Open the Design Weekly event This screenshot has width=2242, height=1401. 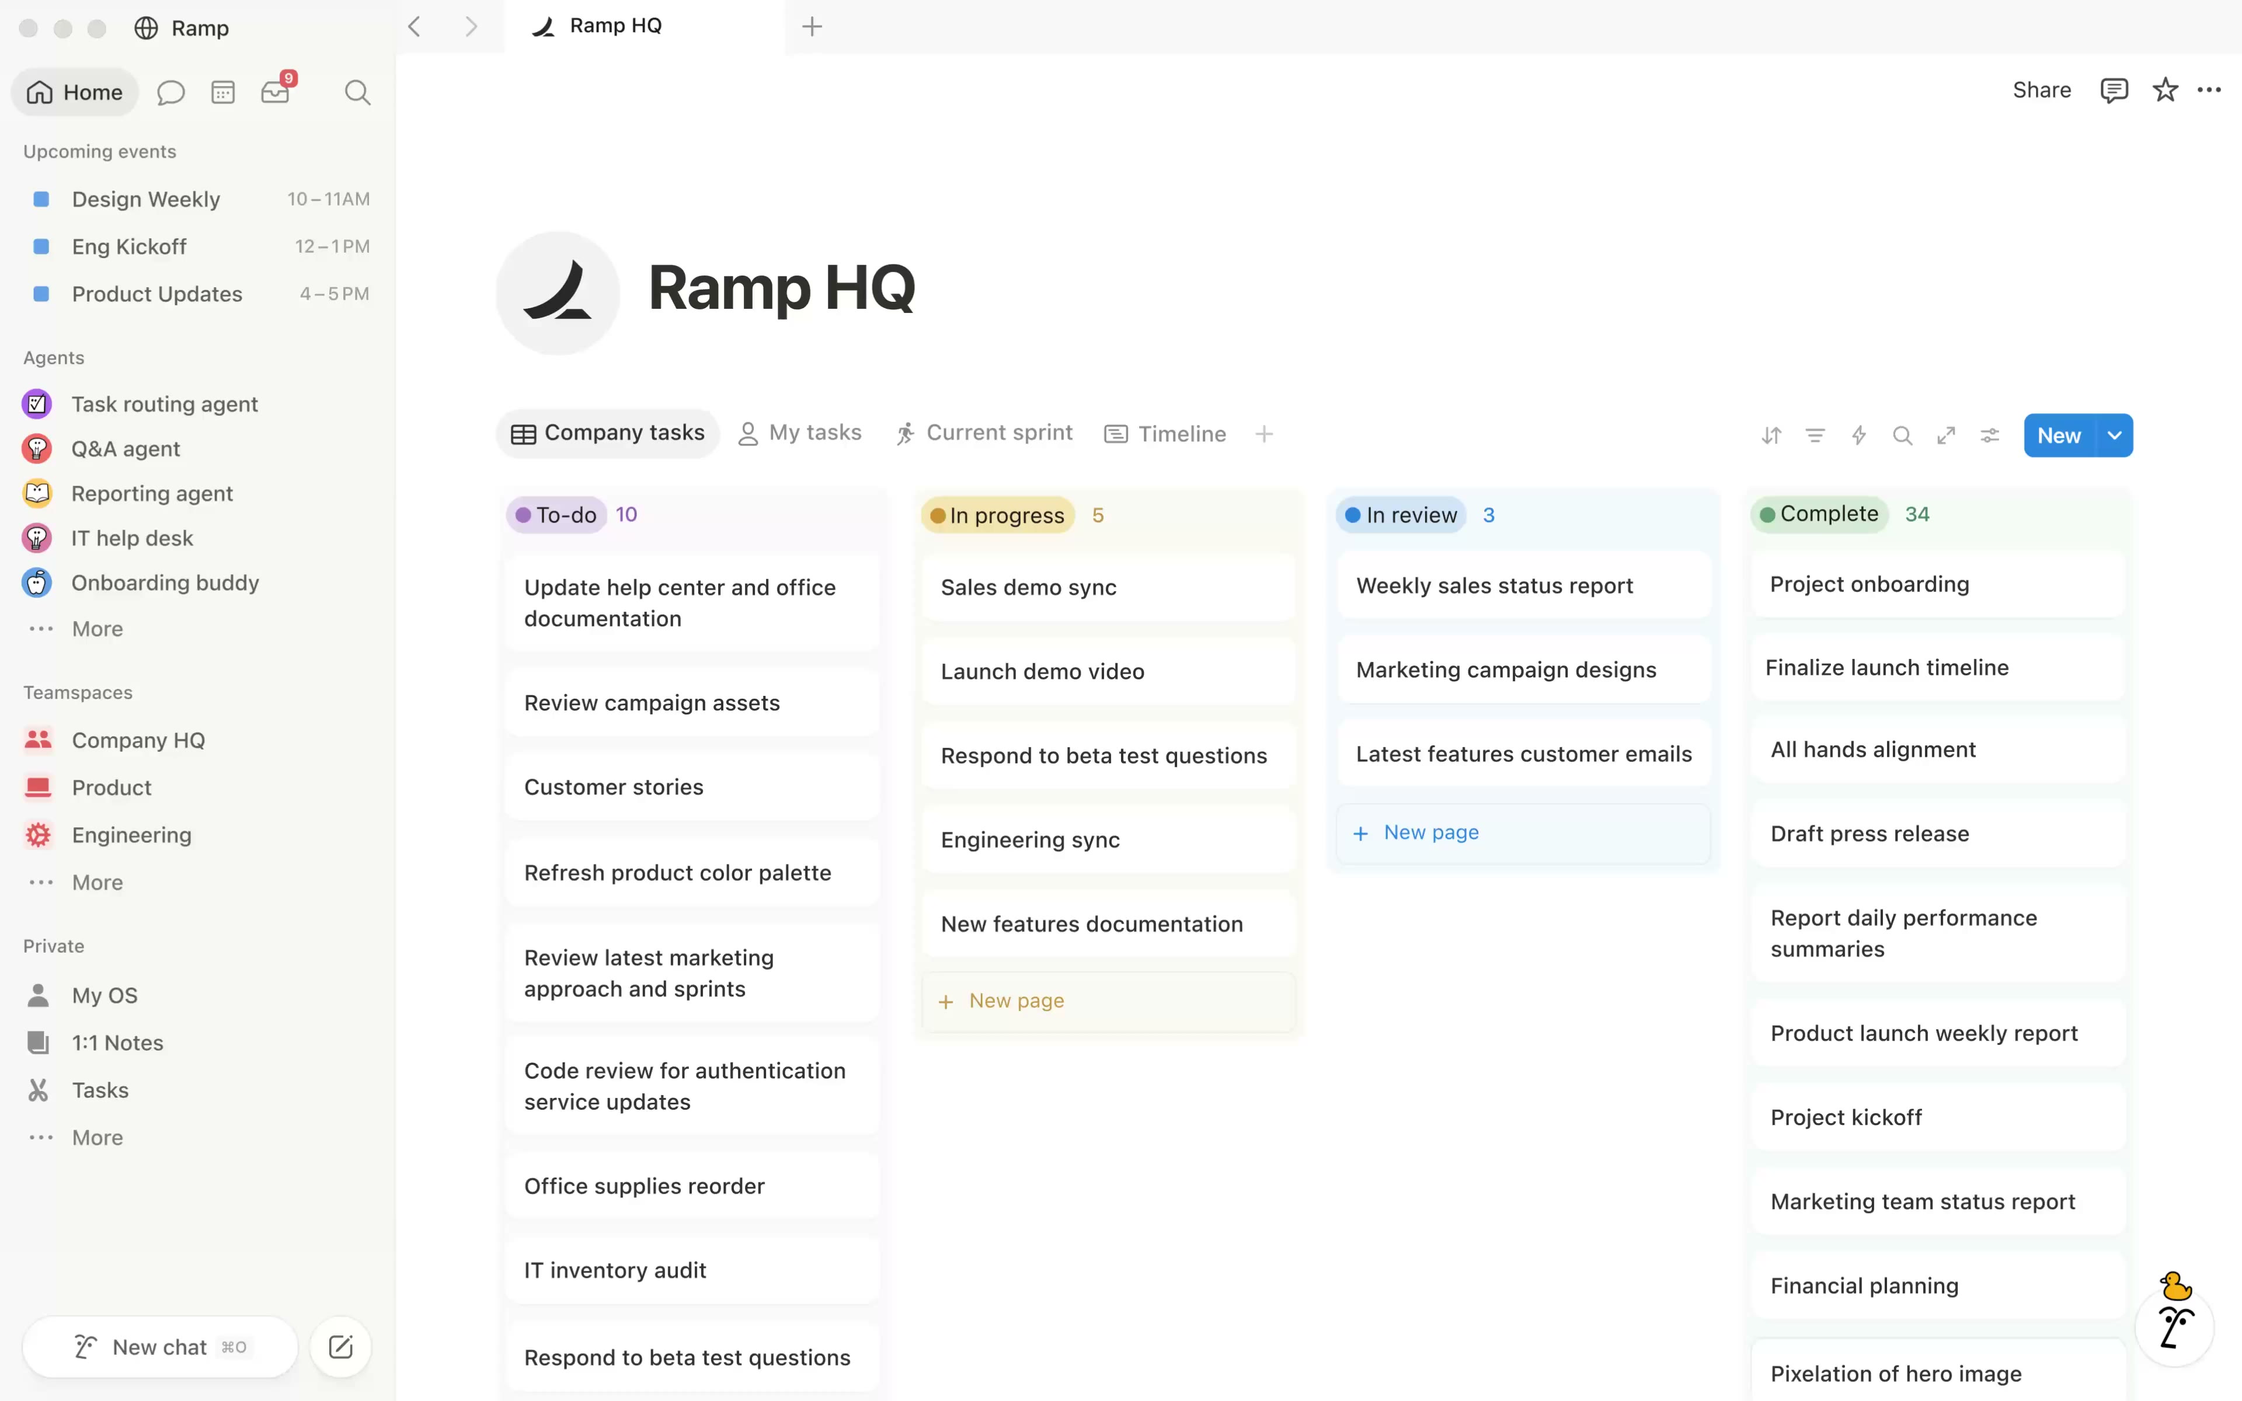tap(196, 199)
